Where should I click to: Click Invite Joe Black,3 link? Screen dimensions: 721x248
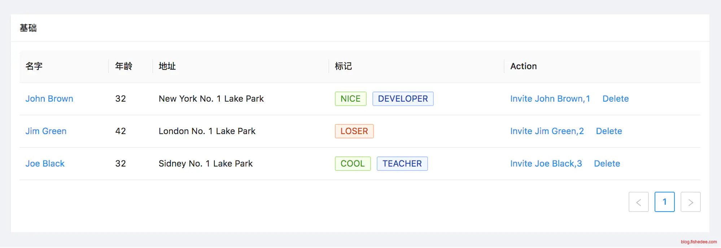[x=546, y=164]
